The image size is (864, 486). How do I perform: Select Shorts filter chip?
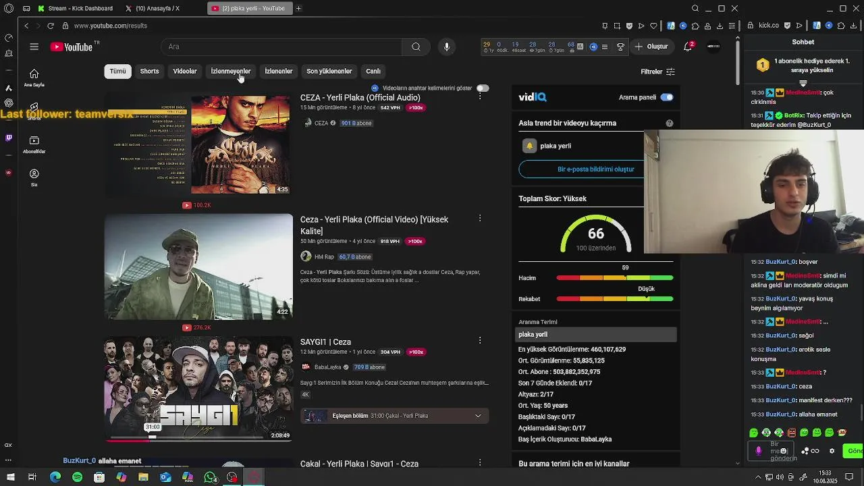tap(149, 72)
